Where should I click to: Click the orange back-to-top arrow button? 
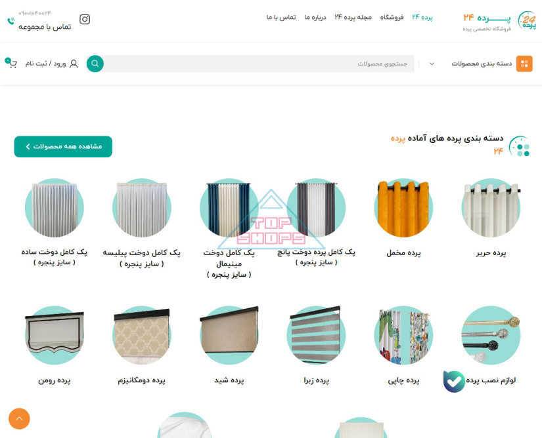point(19,419)
